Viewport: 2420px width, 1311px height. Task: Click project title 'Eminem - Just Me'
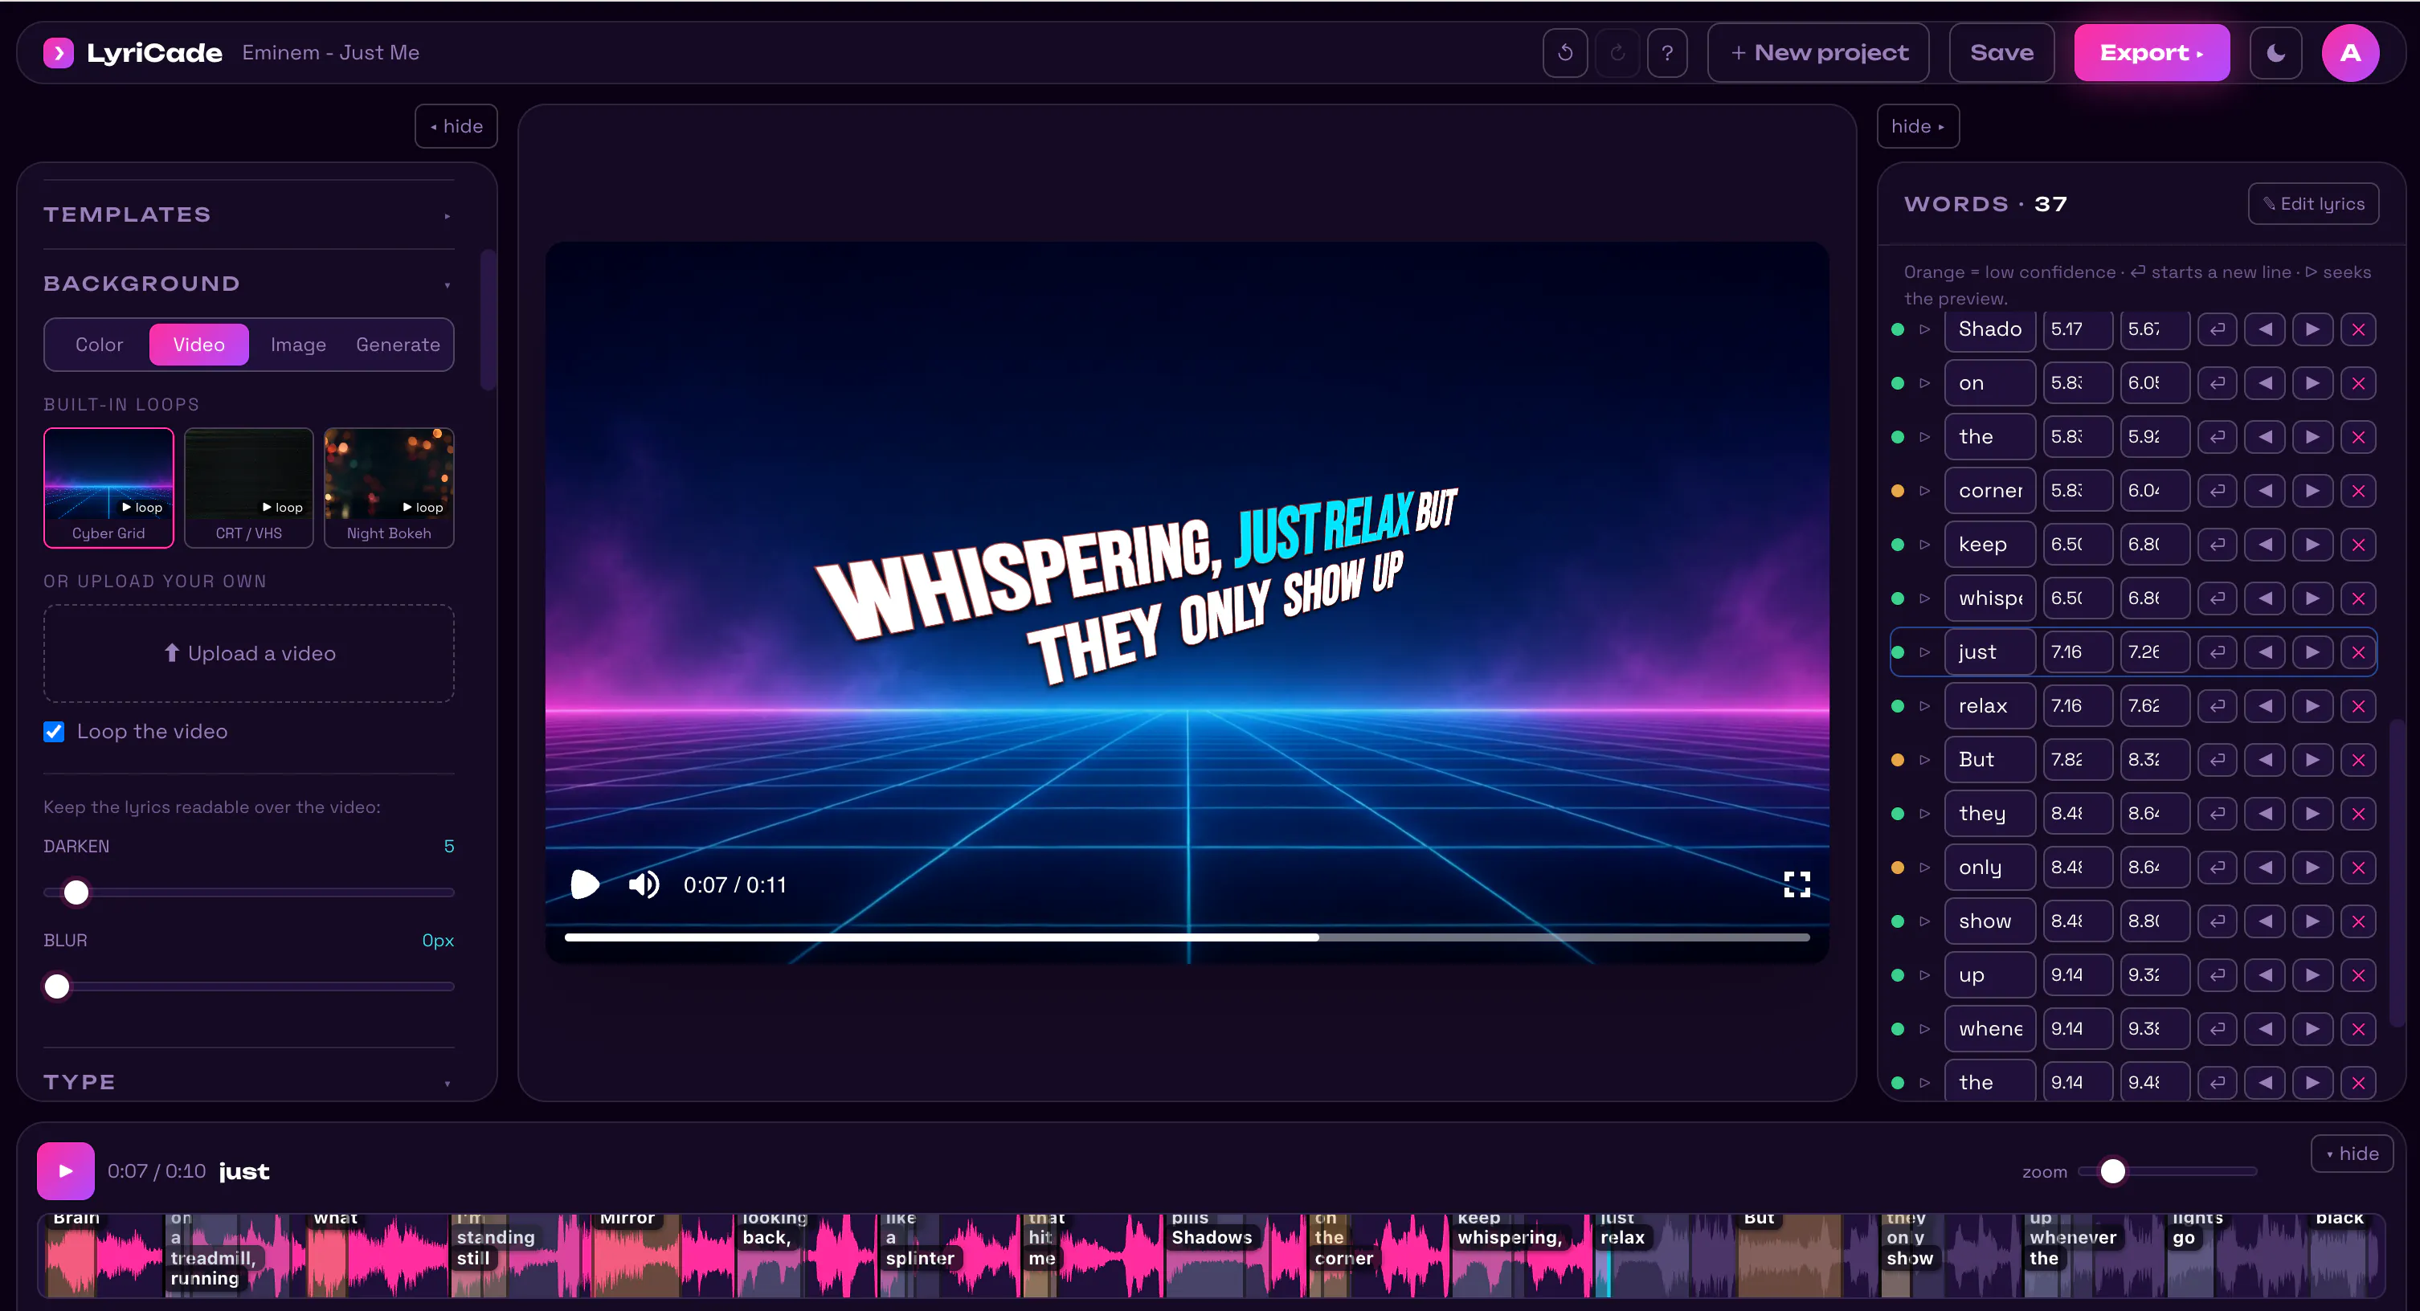point(331,52)
